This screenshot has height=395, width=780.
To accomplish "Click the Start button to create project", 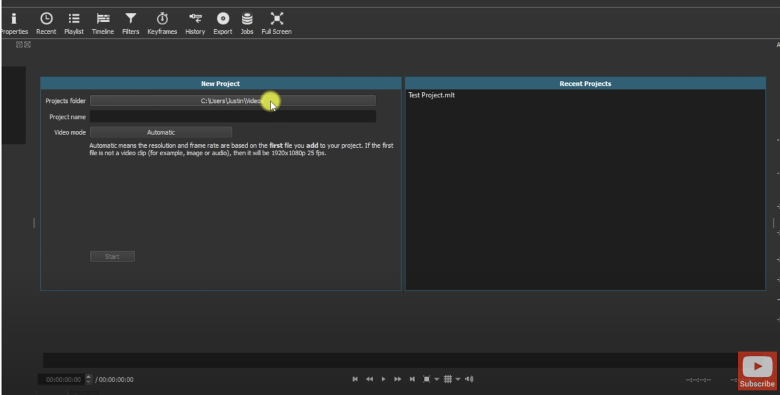I will point(112,256).
